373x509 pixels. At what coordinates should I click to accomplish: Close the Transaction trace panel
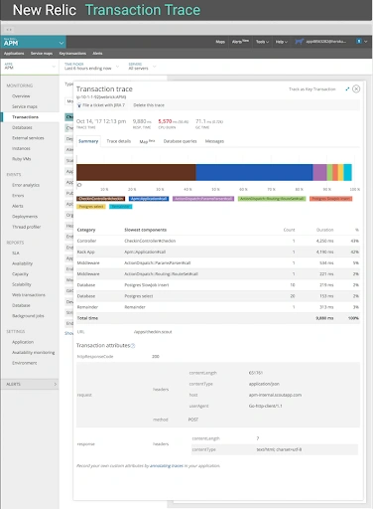[x=356, y=88]
